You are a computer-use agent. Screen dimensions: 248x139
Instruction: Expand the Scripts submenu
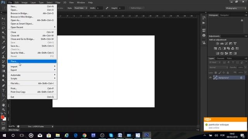click(x=32, y=78)
